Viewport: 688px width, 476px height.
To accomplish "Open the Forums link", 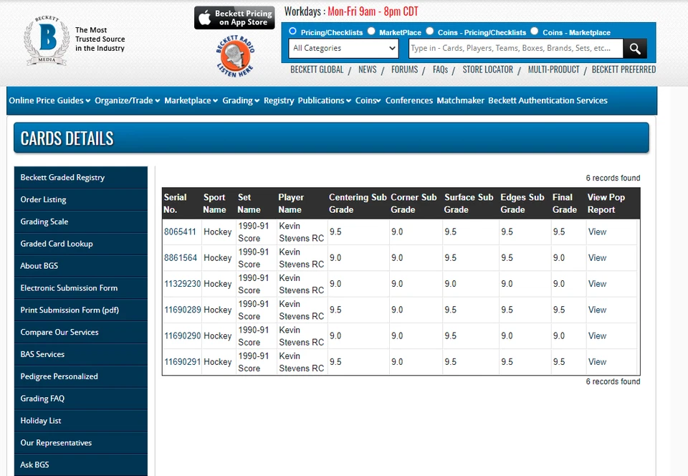I will [x=404, y=70].
